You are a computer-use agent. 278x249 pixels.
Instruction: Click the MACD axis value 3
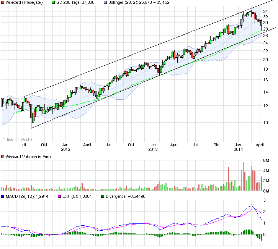point(264,200)
